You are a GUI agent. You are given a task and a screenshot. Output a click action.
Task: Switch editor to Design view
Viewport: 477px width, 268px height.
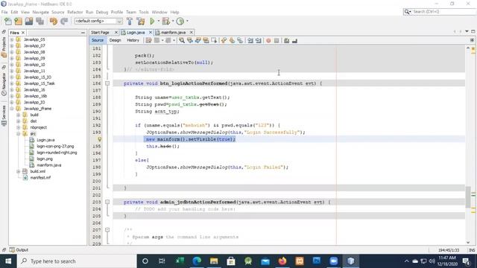coord(115,40)
